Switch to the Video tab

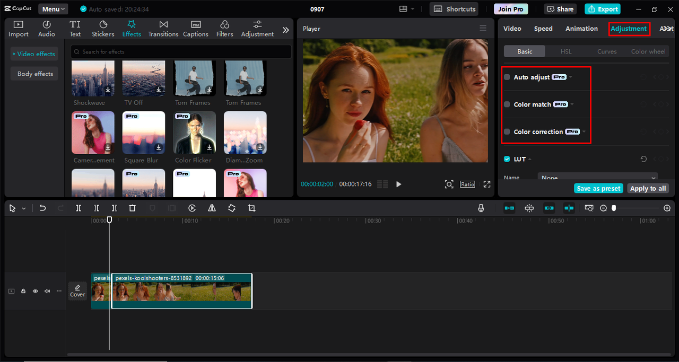512,29
